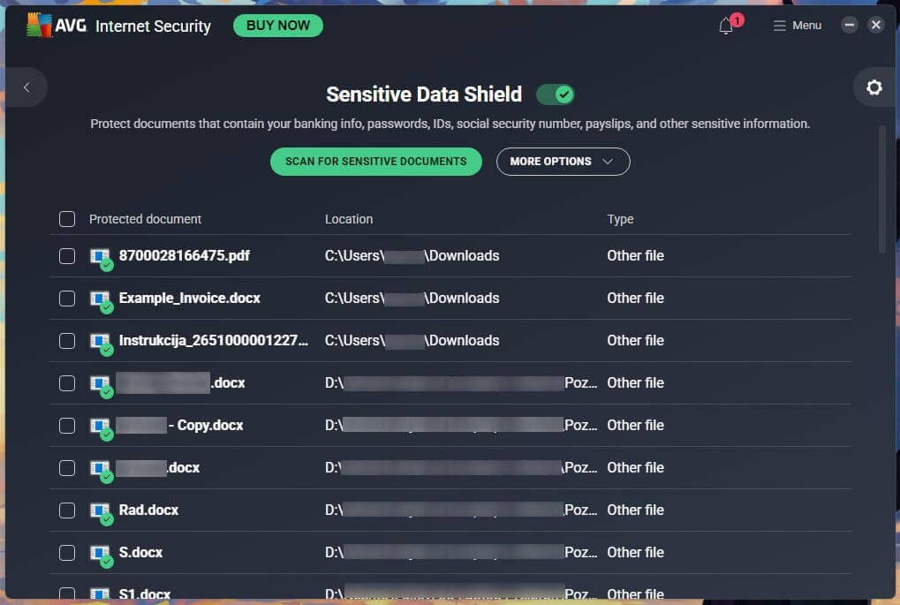
Task: Open the hamburger Menu
Action: click(x=797, y=26)
